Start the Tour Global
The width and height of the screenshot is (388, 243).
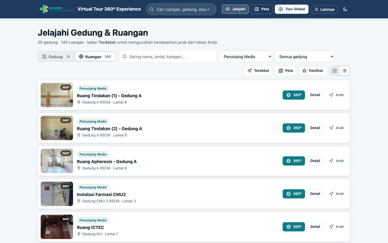291,9
